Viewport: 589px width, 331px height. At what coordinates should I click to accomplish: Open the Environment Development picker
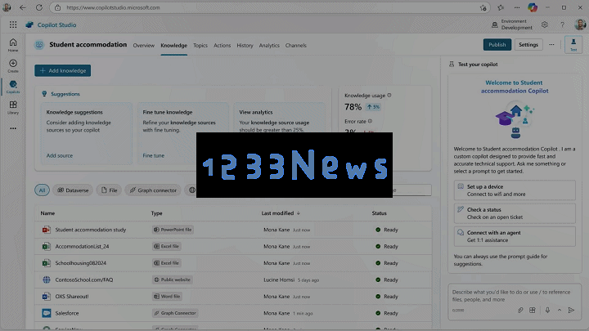click(512, 25)
